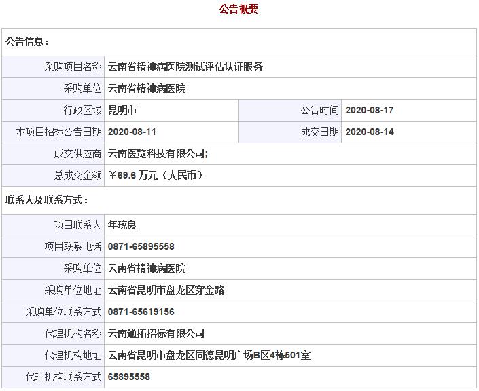Select address 云南省昆明市盘龙区穿金路
Image resolution: width=479 pixels, height=391 pixels.
pos(166,290)
